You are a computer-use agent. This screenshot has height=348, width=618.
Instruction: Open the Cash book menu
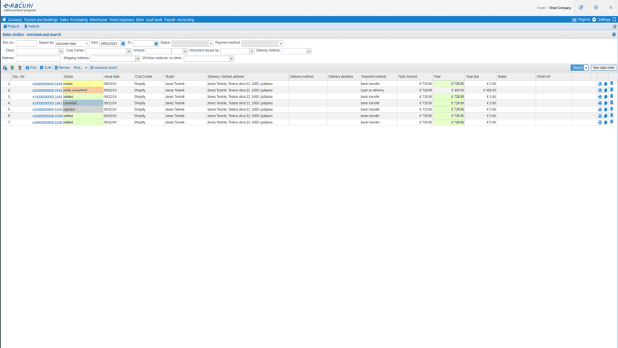154,19
